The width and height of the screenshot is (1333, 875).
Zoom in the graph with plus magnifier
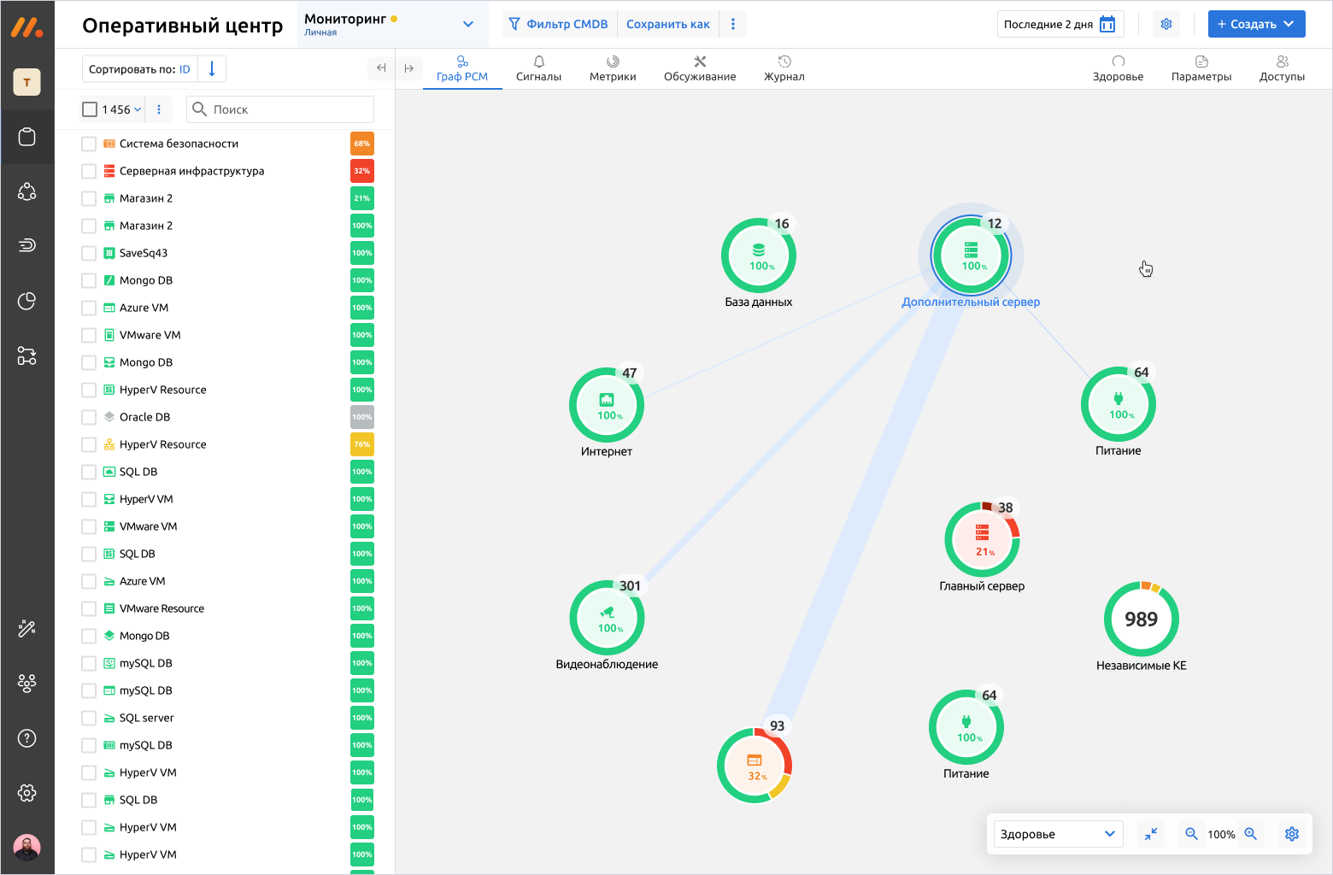(x=1251, y=834)
